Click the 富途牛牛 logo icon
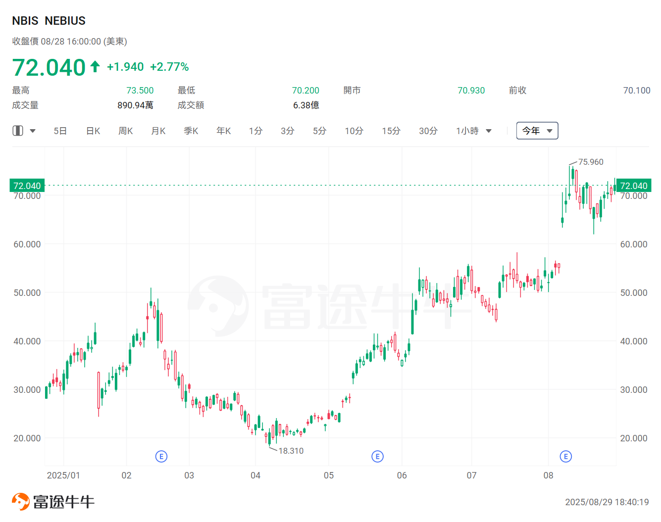Screen dimensions: 661x522 point(21,501)
